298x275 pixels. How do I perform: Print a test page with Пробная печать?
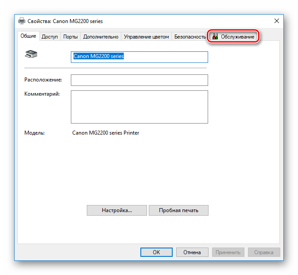point(178,210)
